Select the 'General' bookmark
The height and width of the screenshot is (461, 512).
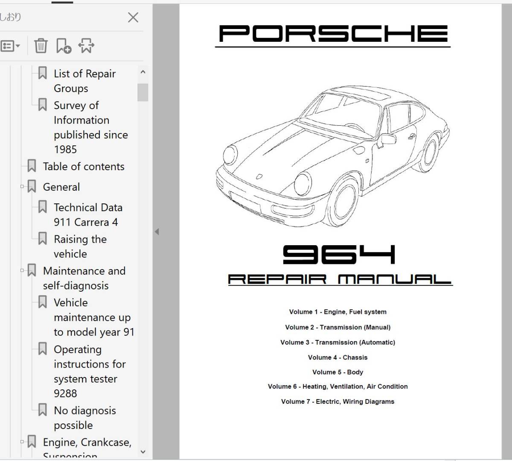tap(61, 187)
